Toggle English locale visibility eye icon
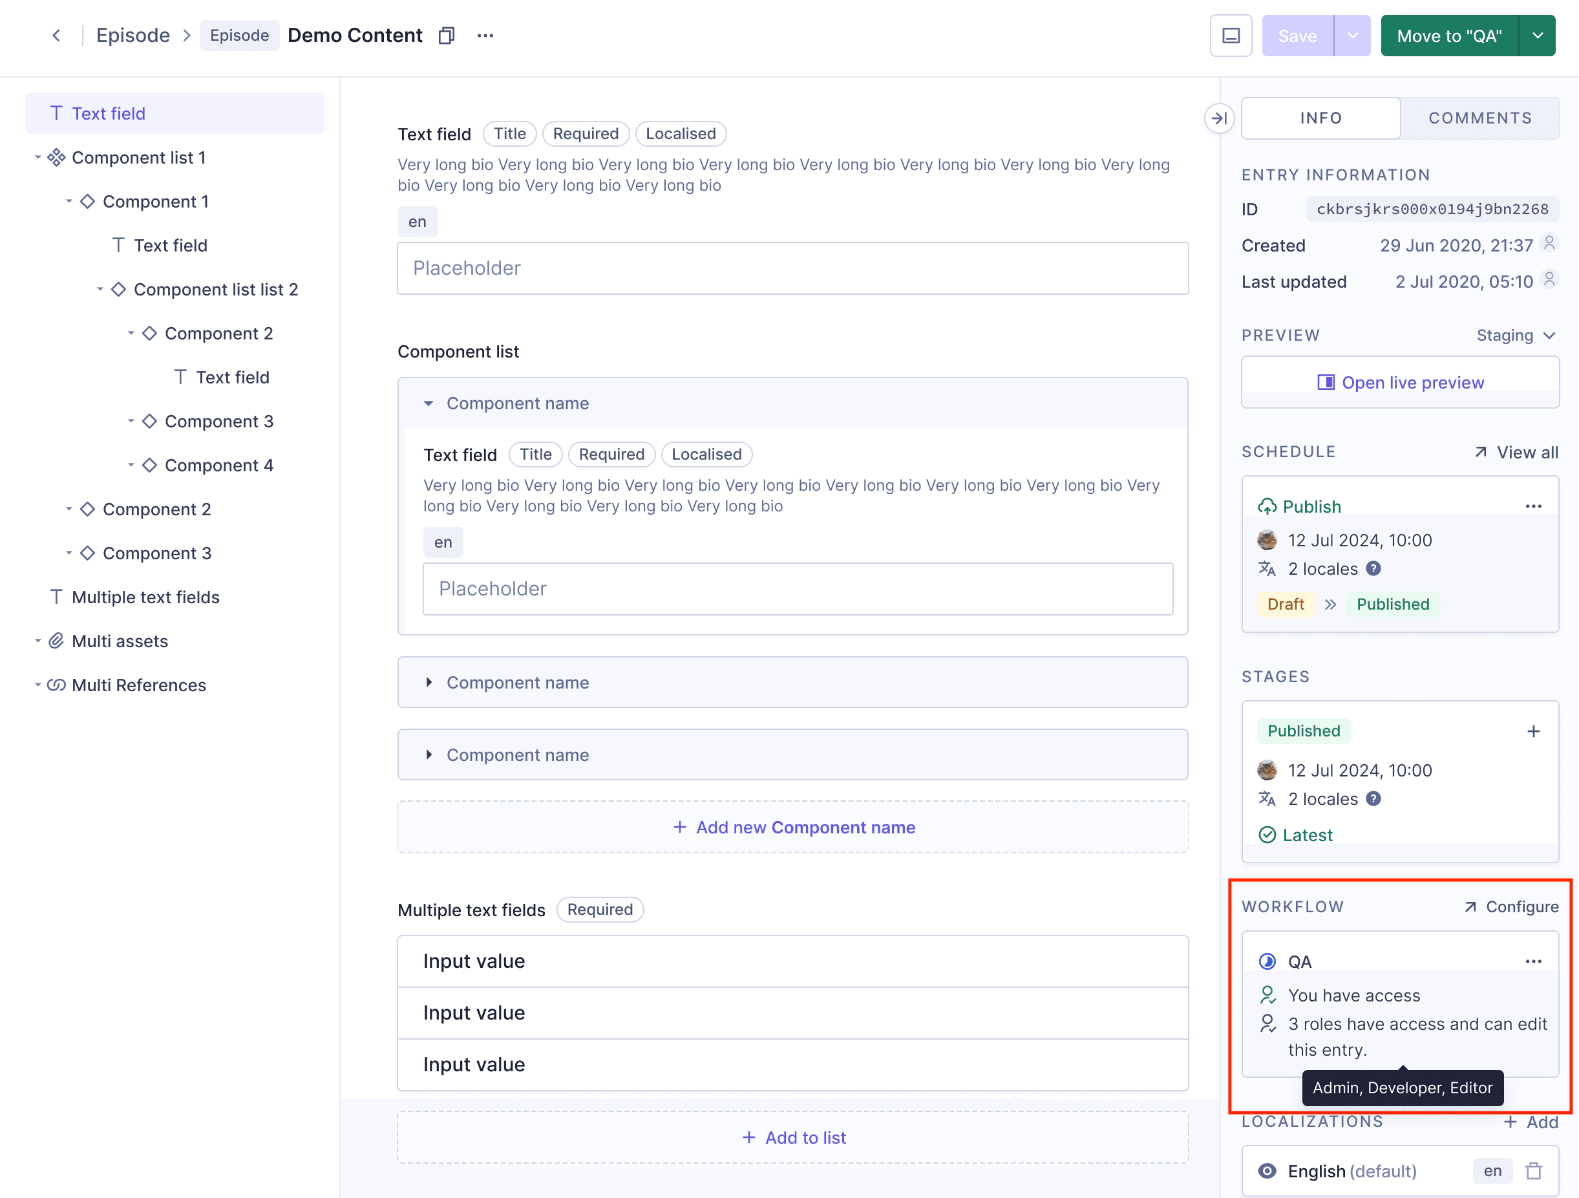 point(1267,1171)
